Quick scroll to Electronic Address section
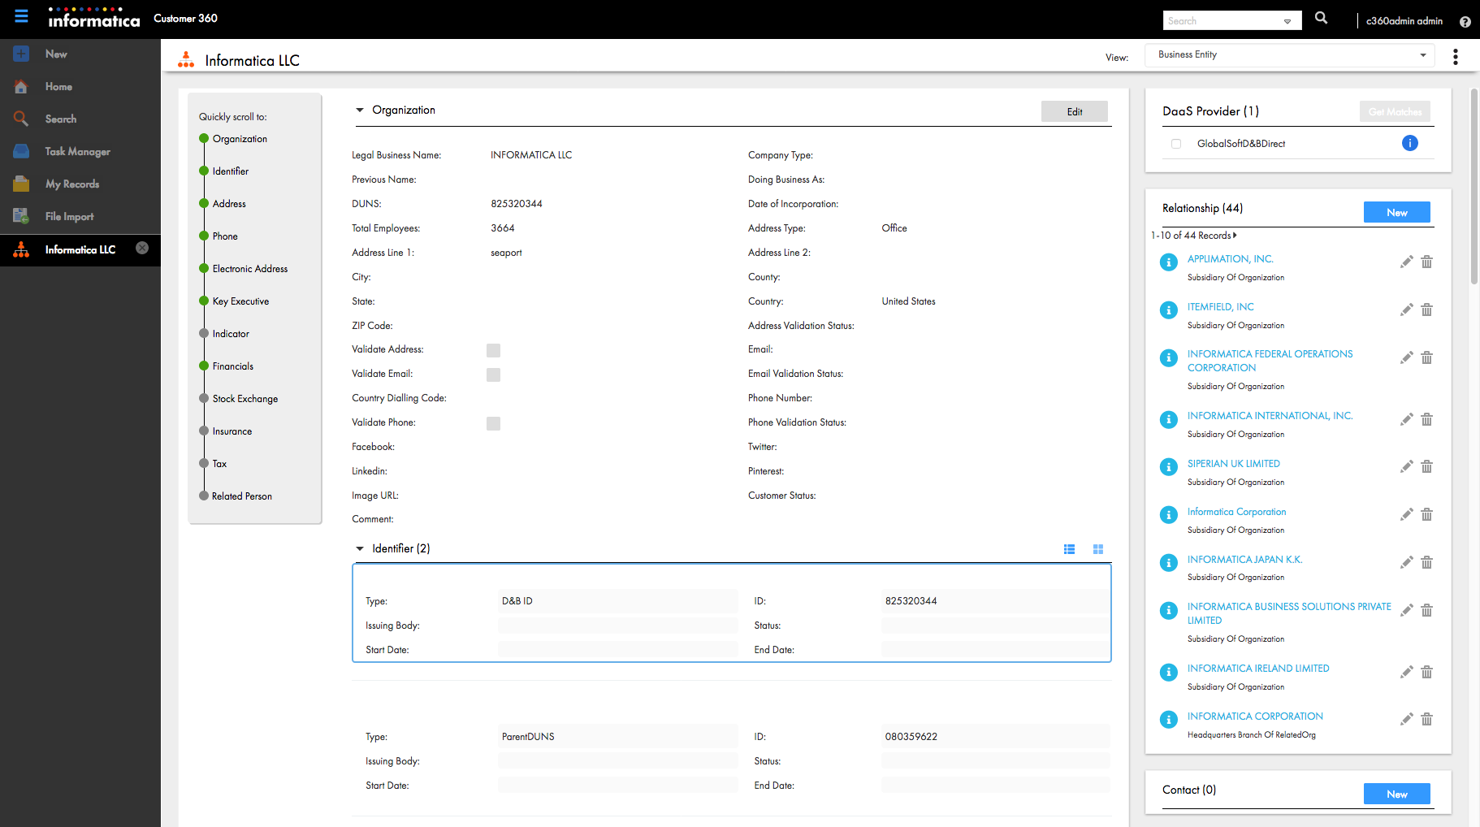 click(x=250, y=269)
